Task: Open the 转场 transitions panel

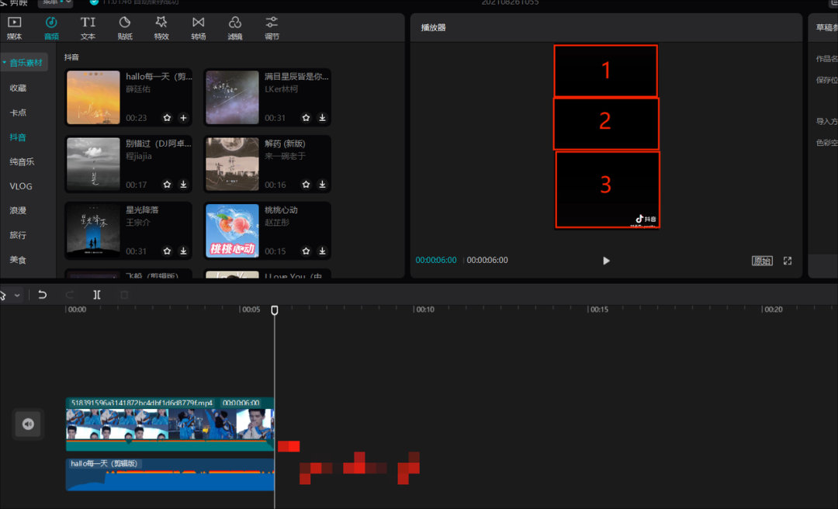Action: [x=199, y=28]
